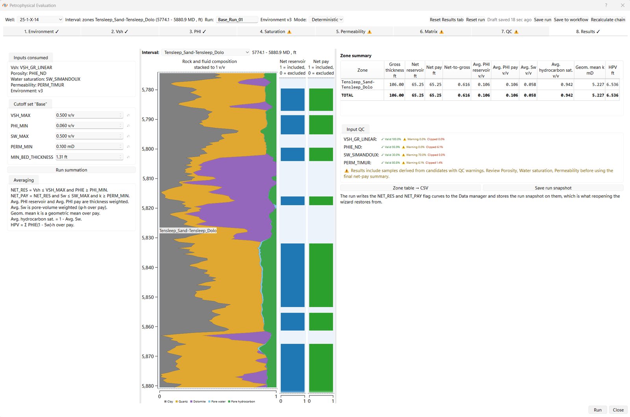Click the help question mark icon
Image resolution: width=630 pixels, height=417 pixels.
click(606, 5)
